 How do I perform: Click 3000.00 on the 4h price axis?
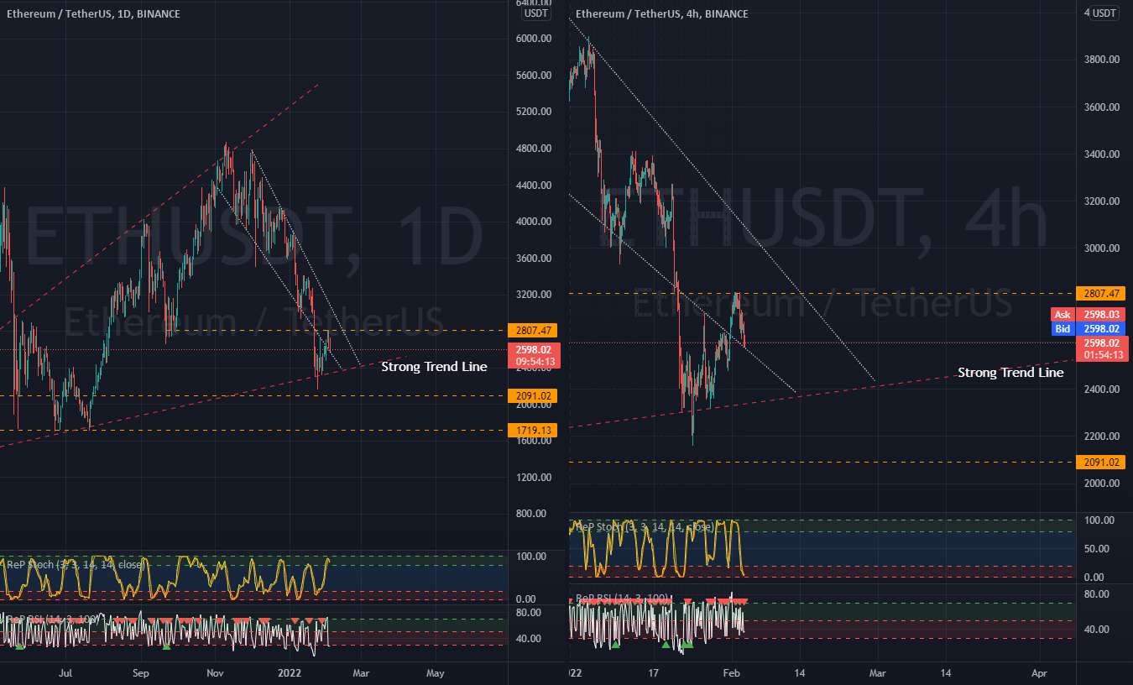pyautogui.click(x=1101, y=248)
